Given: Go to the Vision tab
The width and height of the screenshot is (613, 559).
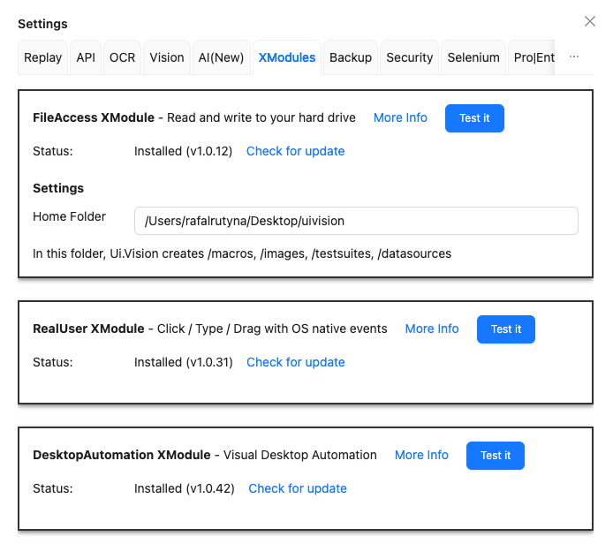Looking at the screenshot, I should pos(167,57).
